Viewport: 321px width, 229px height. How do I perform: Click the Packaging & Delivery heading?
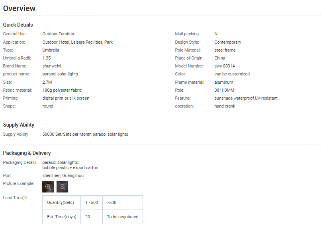point(27,153)
